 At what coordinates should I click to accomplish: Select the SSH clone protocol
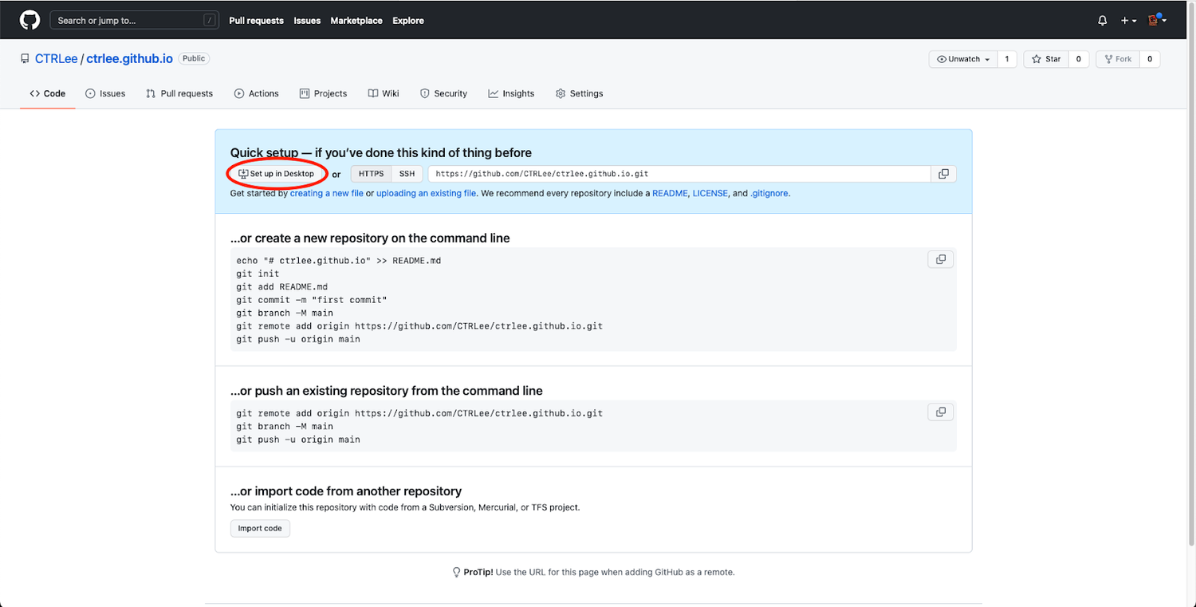407,174
